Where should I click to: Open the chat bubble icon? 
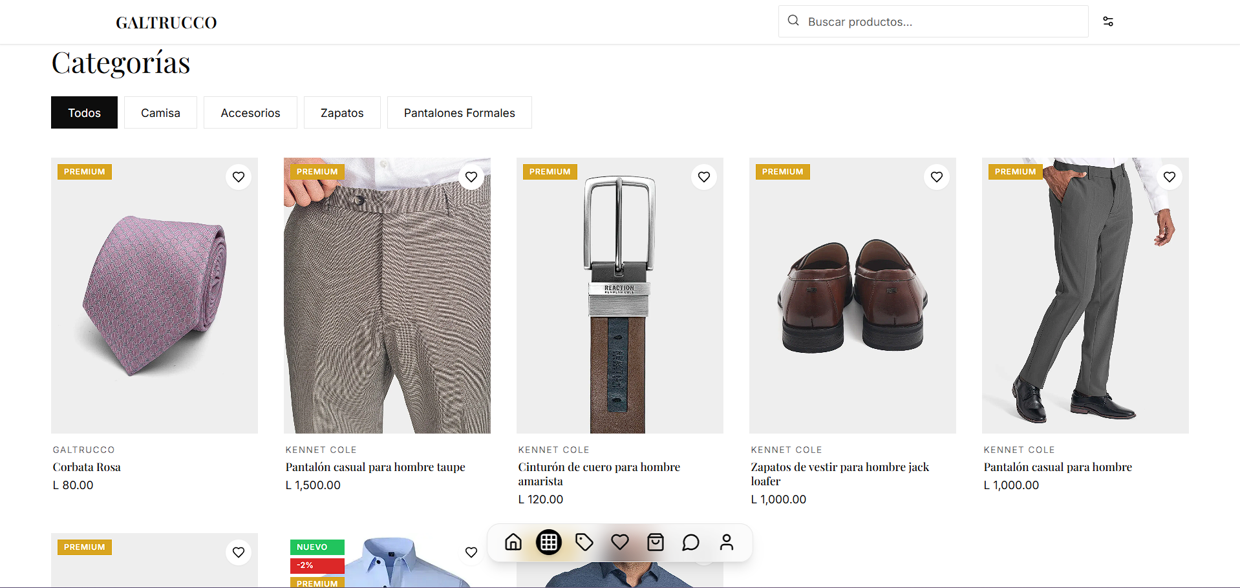[x=691, y=542]
